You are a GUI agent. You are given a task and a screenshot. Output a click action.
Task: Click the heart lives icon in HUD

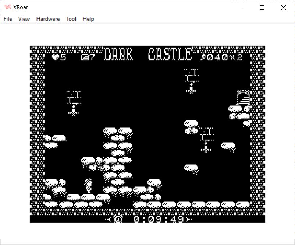point(55,57)
